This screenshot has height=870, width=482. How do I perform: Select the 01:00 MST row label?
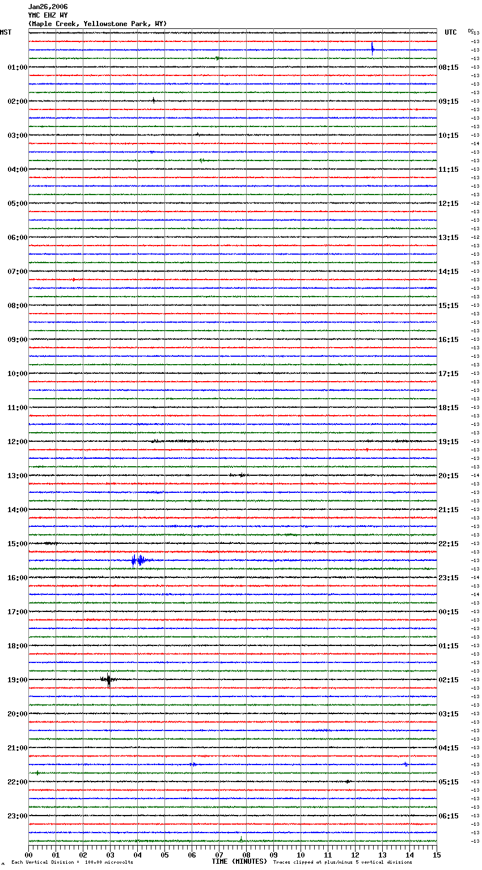point(17,67)
